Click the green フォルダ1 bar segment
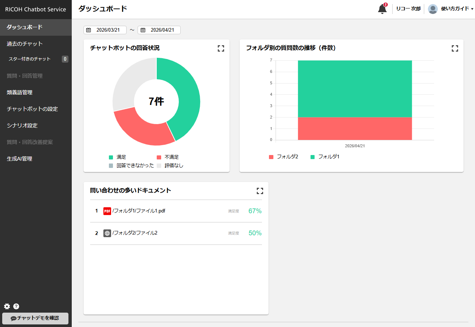 pos(355,88)
